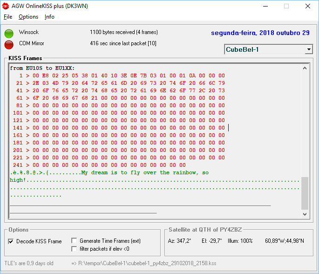Click the 'TLE's are 0,9 days old' status
Screen dimensions: 319x274
29,263
